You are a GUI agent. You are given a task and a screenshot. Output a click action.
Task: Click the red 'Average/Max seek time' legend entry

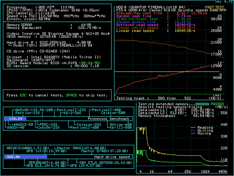pyautogui.click(x=139, y=13)
